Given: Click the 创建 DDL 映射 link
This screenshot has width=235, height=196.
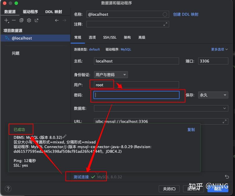Looking at the screenshot, I should pos(186,14).
